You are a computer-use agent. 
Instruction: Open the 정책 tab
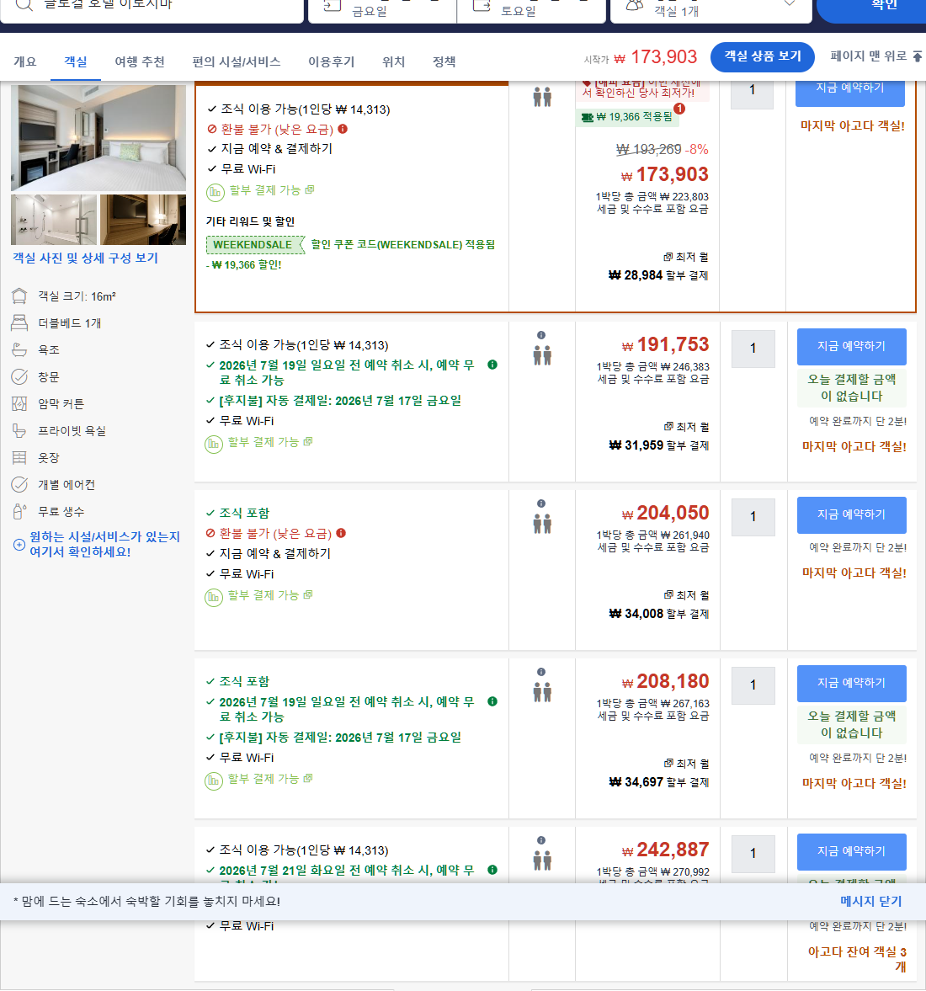pos(444,62)
